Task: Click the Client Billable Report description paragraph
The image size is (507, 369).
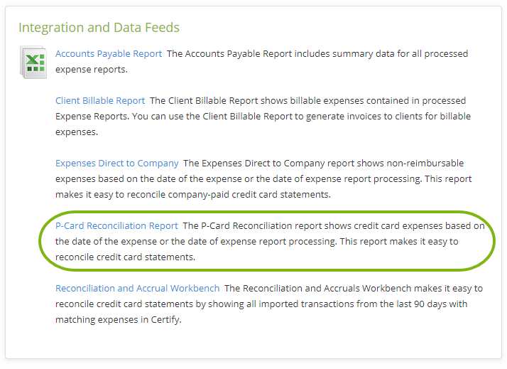Action: click(263, 116)
